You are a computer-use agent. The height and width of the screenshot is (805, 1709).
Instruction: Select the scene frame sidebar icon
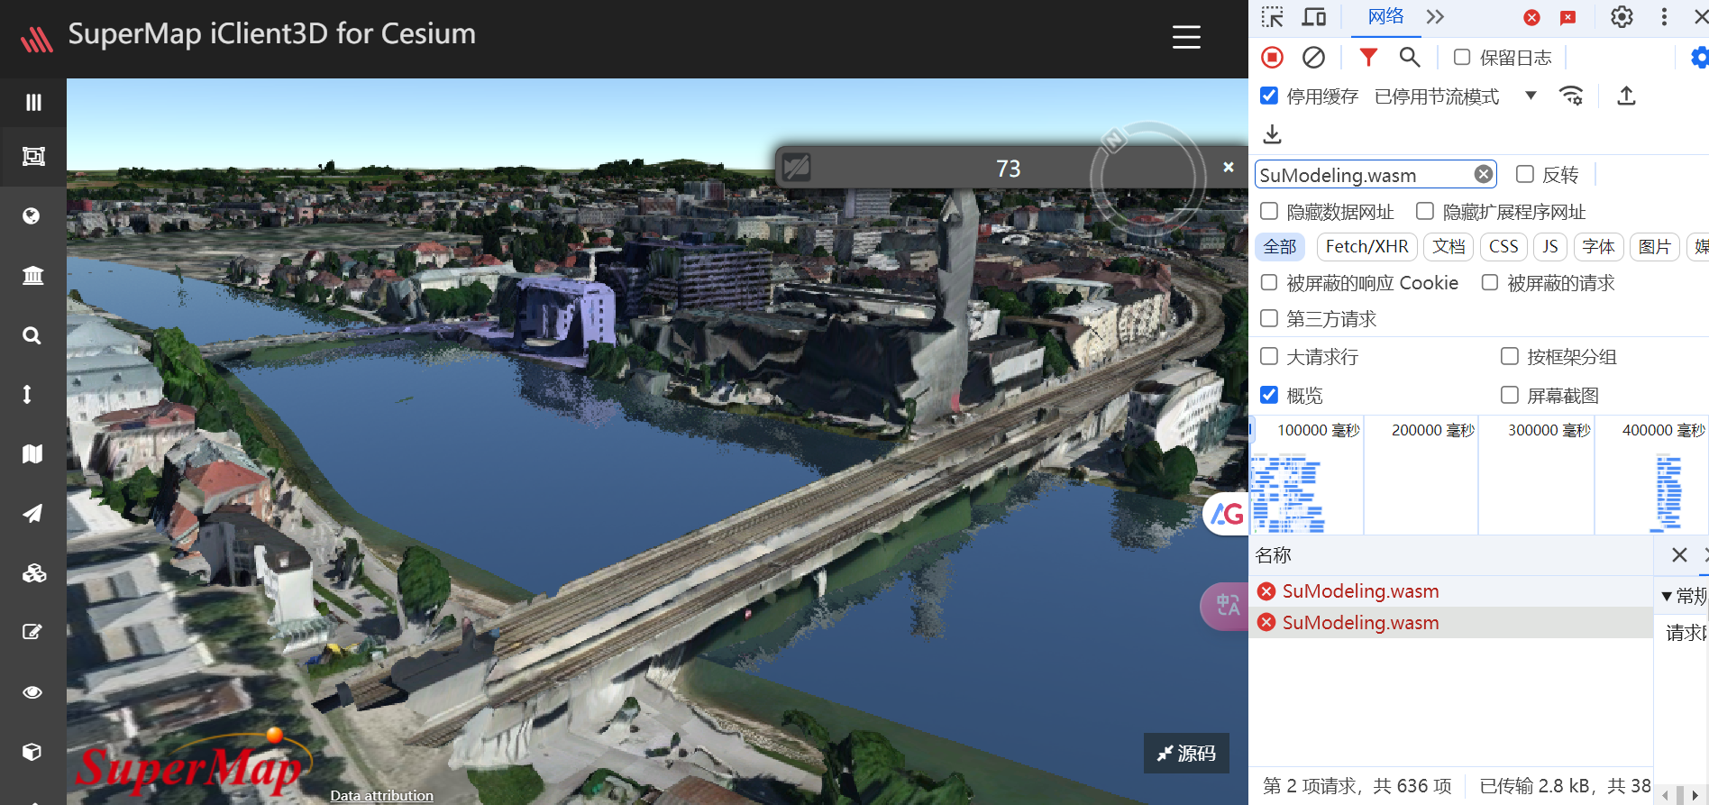click(x=33, y=156)
